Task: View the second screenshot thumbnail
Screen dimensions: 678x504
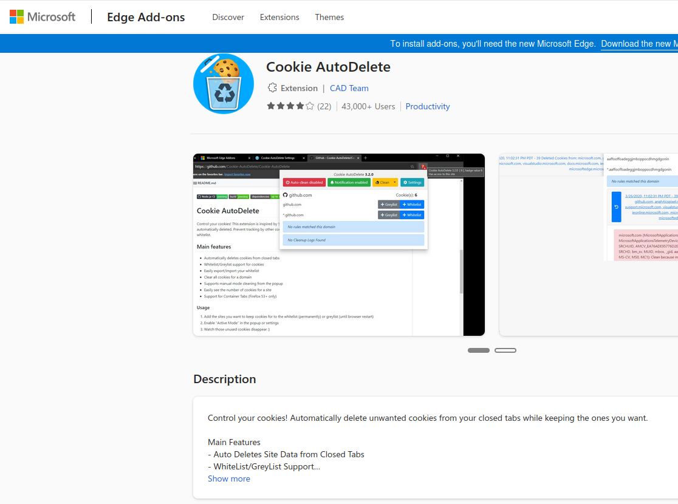Action: pos(589,245)
